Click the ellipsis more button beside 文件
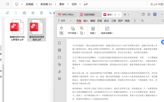Screen dimensions: 164x102 pyautogui.click(x=71, y=21)
